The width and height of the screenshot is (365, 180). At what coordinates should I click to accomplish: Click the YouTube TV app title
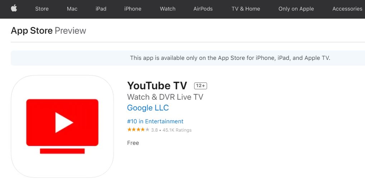[x=157, y=86]
